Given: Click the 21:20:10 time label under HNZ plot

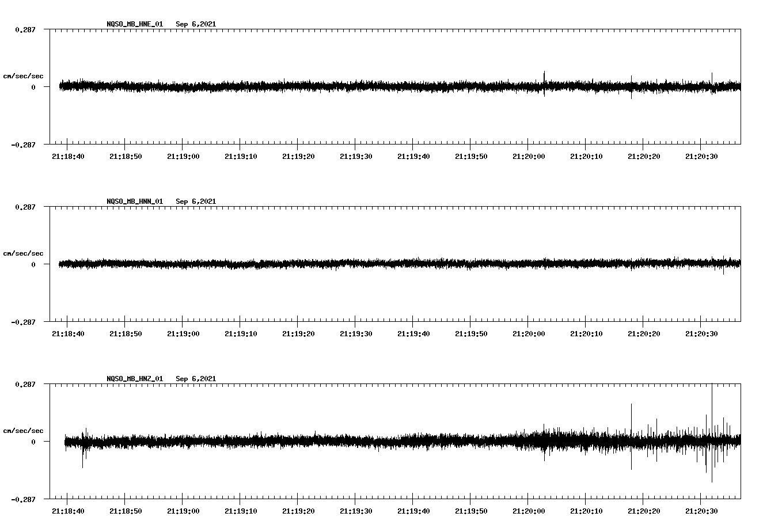Looking at the screenshot, I should [586, 511].
